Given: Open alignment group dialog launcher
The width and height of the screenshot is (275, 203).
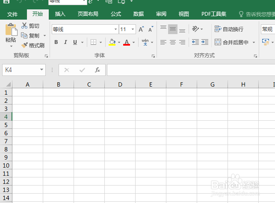Looking at the screenshot, I should pyautogui.click(x=255, y=56).
